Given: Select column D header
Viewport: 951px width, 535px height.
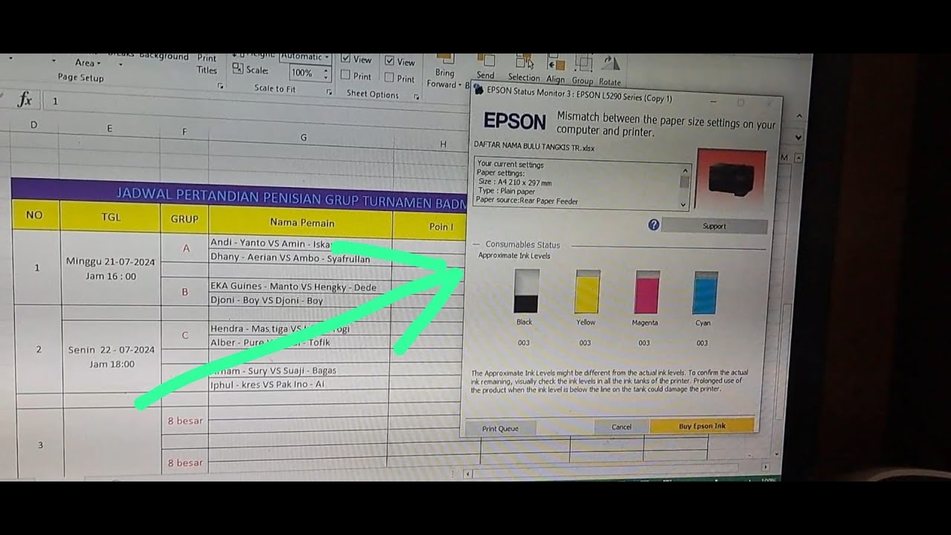Looking at the screenshot, I should coord(33,125).
